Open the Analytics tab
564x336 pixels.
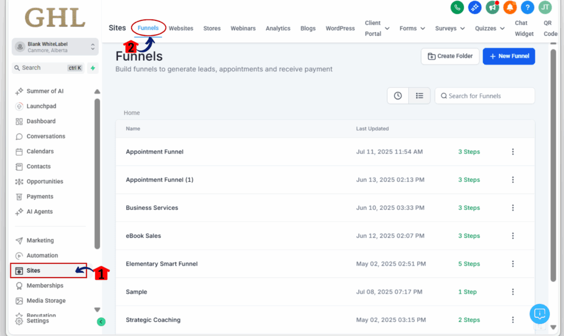pos(278,28)
